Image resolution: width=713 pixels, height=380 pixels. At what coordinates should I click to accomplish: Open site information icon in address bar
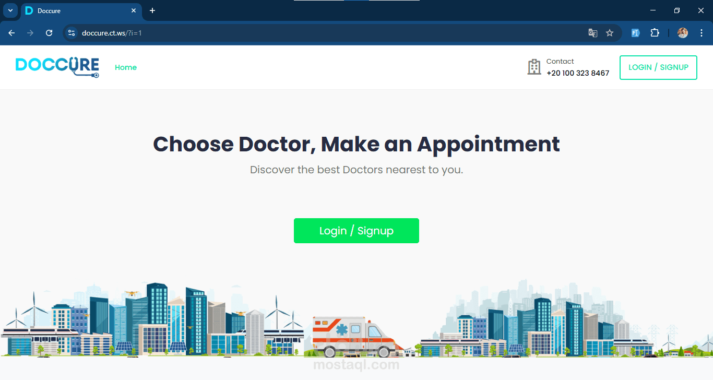[x=72, y=33]
